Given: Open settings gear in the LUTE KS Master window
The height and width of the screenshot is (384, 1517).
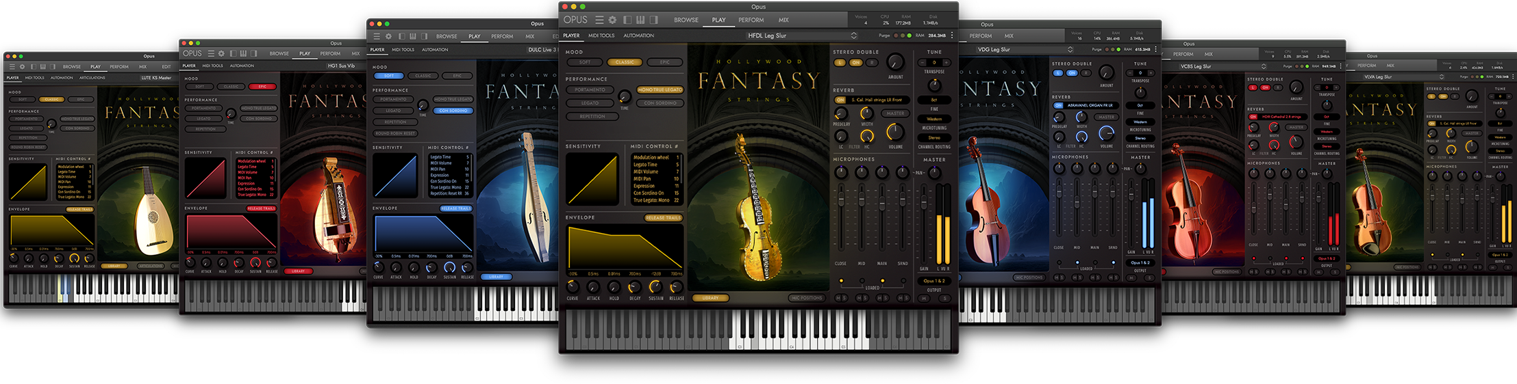Looking at the screenshot, I should point(23,67).
